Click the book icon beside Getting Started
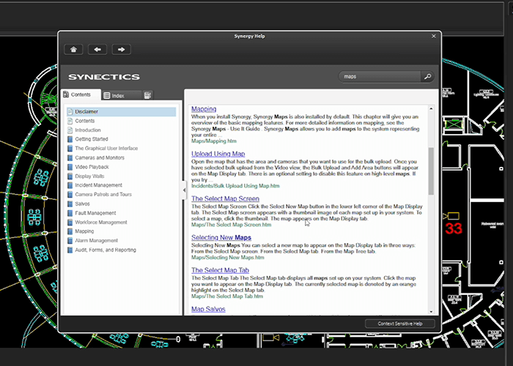513x366 pixels. pos(70,139)
